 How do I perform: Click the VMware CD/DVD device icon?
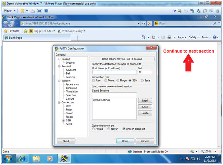pos(186,11)
